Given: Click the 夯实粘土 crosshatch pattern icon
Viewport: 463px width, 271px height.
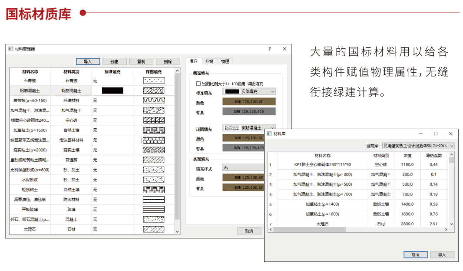Looking at the screenshot, I should pyautogui.click(x=154, y=150).
